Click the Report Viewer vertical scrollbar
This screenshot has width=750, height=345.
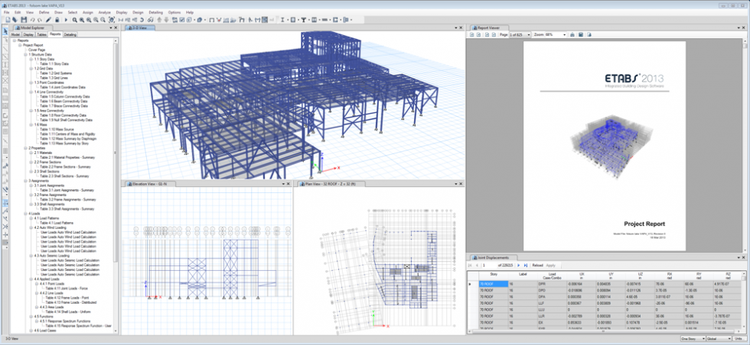coord(745,143)
